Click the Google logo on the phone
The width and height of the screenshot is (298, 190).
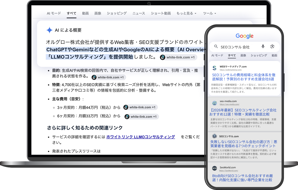(x=245, y=36)
